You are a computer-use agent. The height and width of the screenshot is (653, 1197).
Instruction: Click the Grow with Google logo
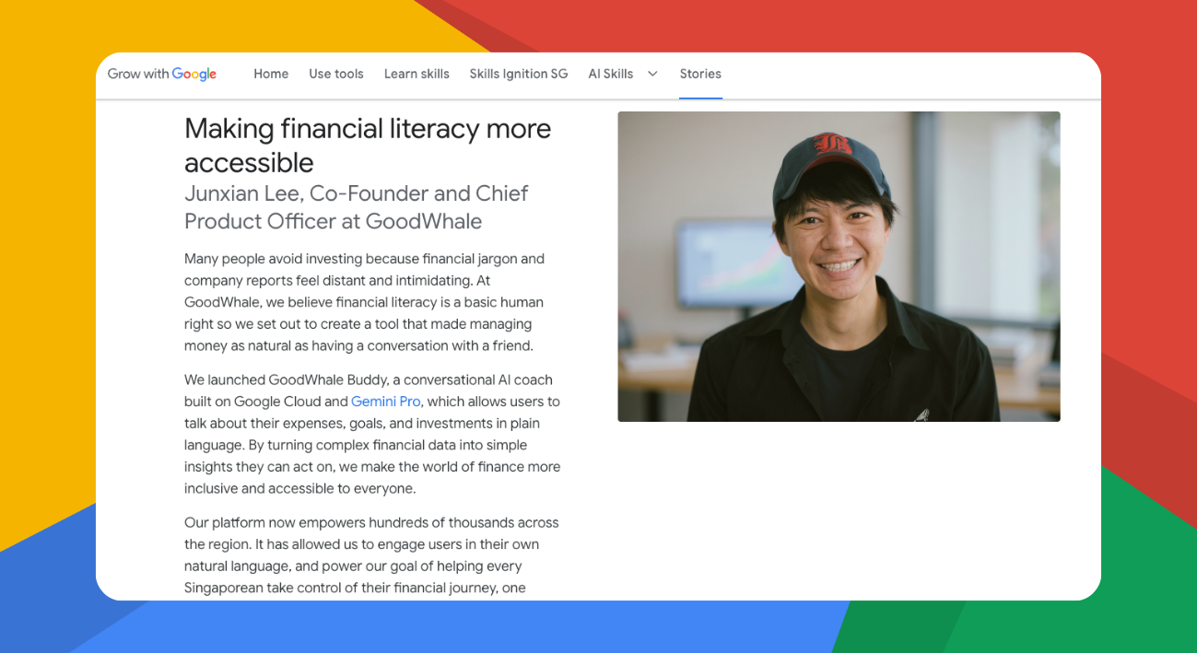[x=162, y=74]
